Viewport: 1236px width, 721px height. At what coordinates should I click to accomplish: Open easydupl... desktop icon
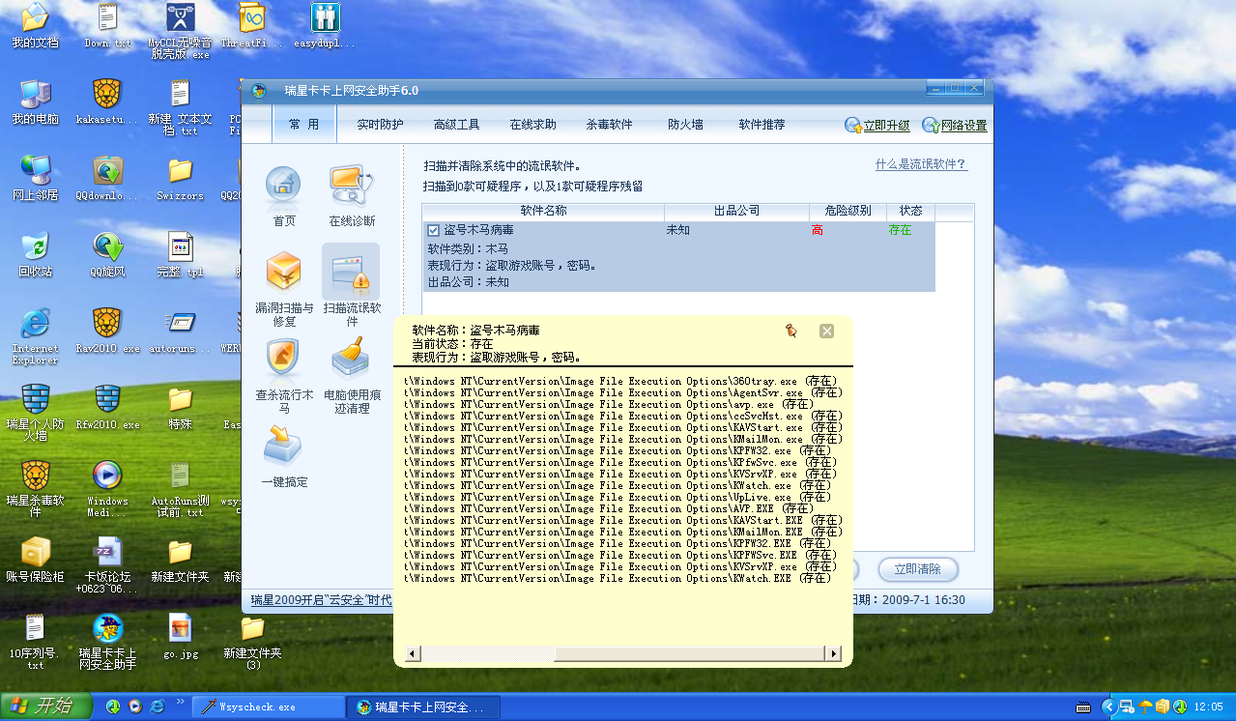coord(325,26)
